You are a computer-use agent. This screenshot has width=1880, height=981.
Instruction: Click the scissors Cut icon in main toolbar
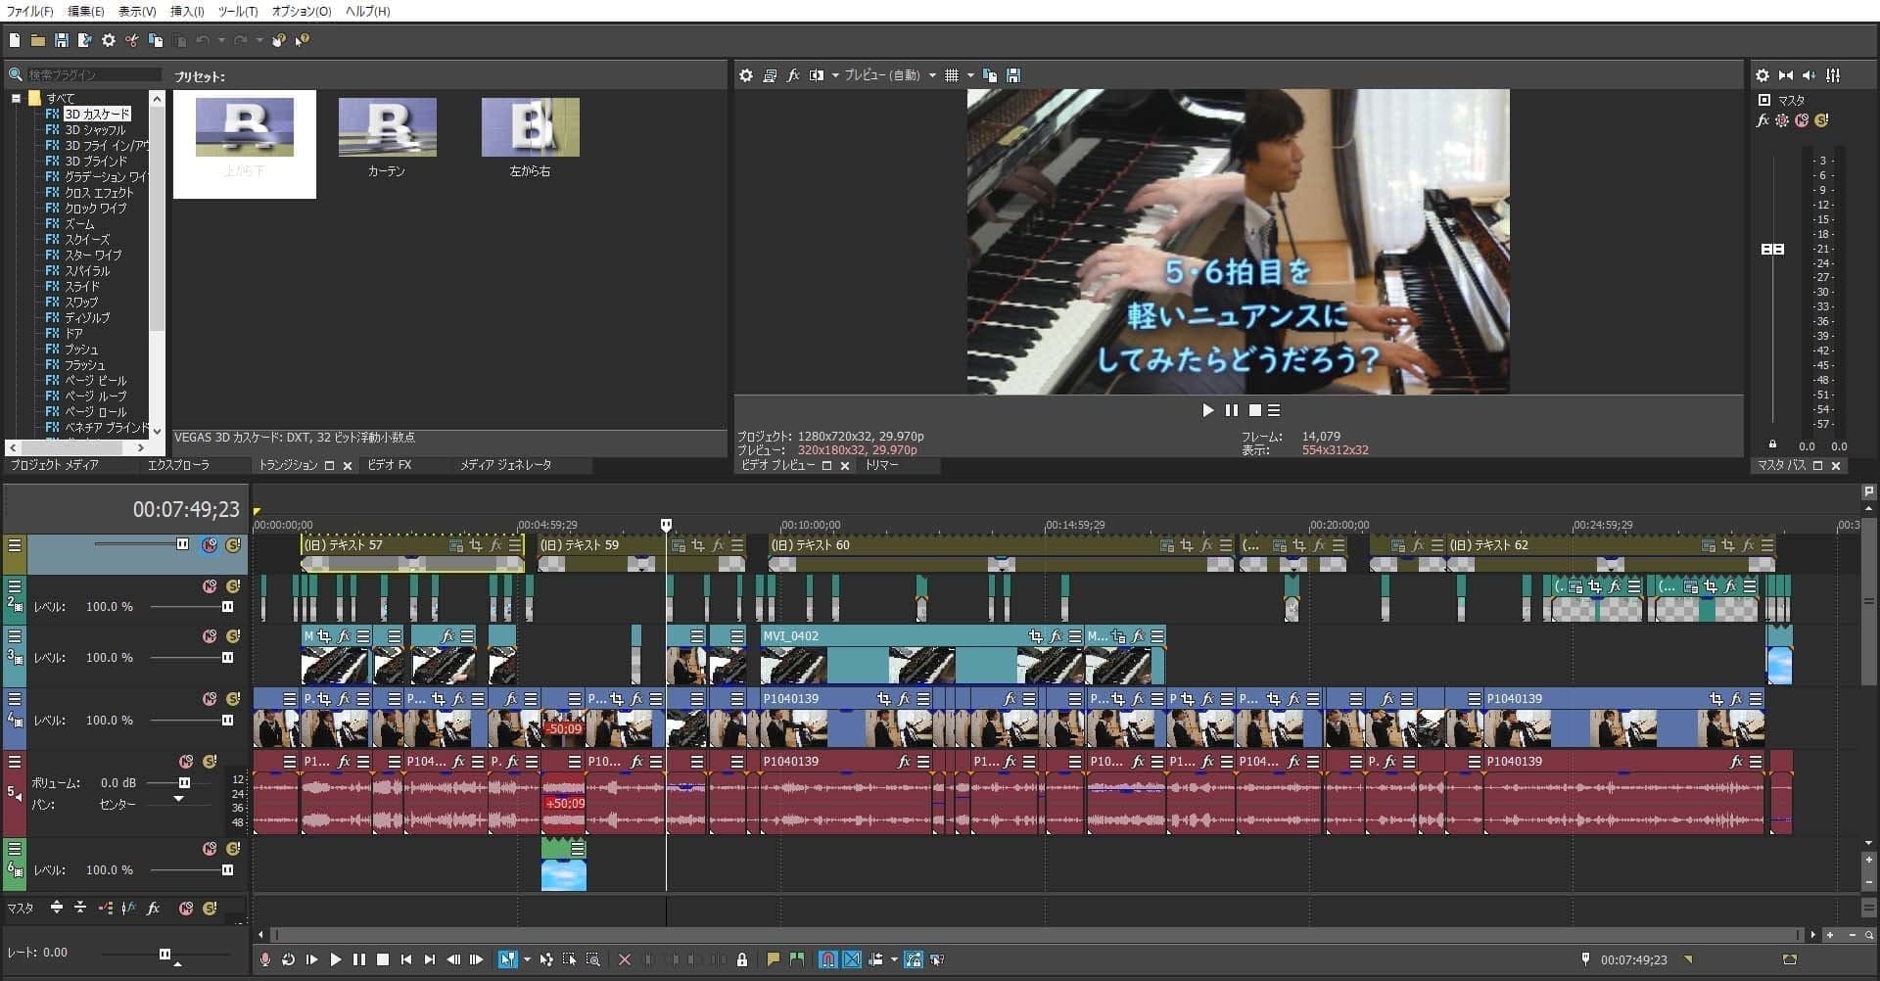tap(132, 40)
